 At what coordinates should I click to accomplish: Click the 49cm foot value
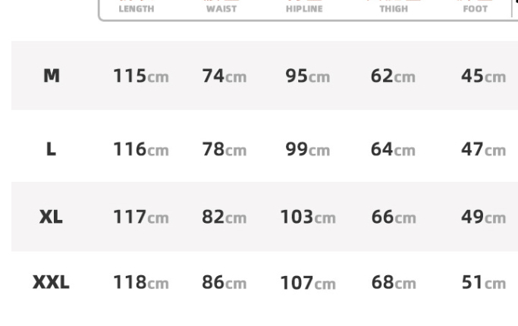[x=483, y=217]
